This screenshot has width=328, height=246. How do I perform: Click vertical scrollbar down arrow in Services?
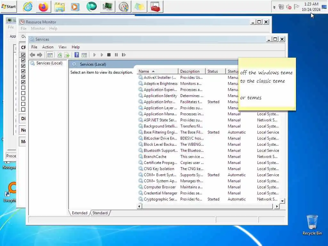pyautogui.click(x=282, y=201)
